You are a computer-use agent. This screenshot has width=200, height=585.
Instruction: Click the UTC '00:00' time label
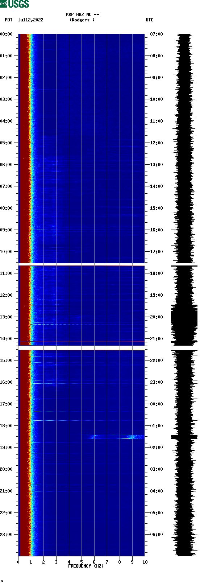pos(157,404)
